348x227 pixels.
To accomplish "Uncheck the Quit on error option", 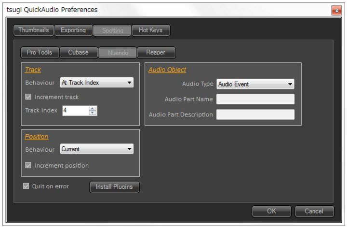I will coord(26,186).
